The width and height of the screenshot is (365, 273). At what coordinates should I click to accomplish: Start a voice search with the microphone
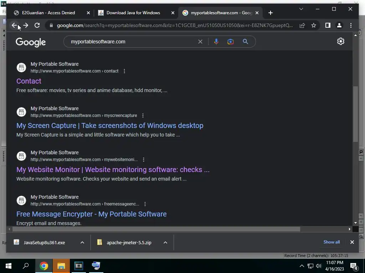pos(216,42)
